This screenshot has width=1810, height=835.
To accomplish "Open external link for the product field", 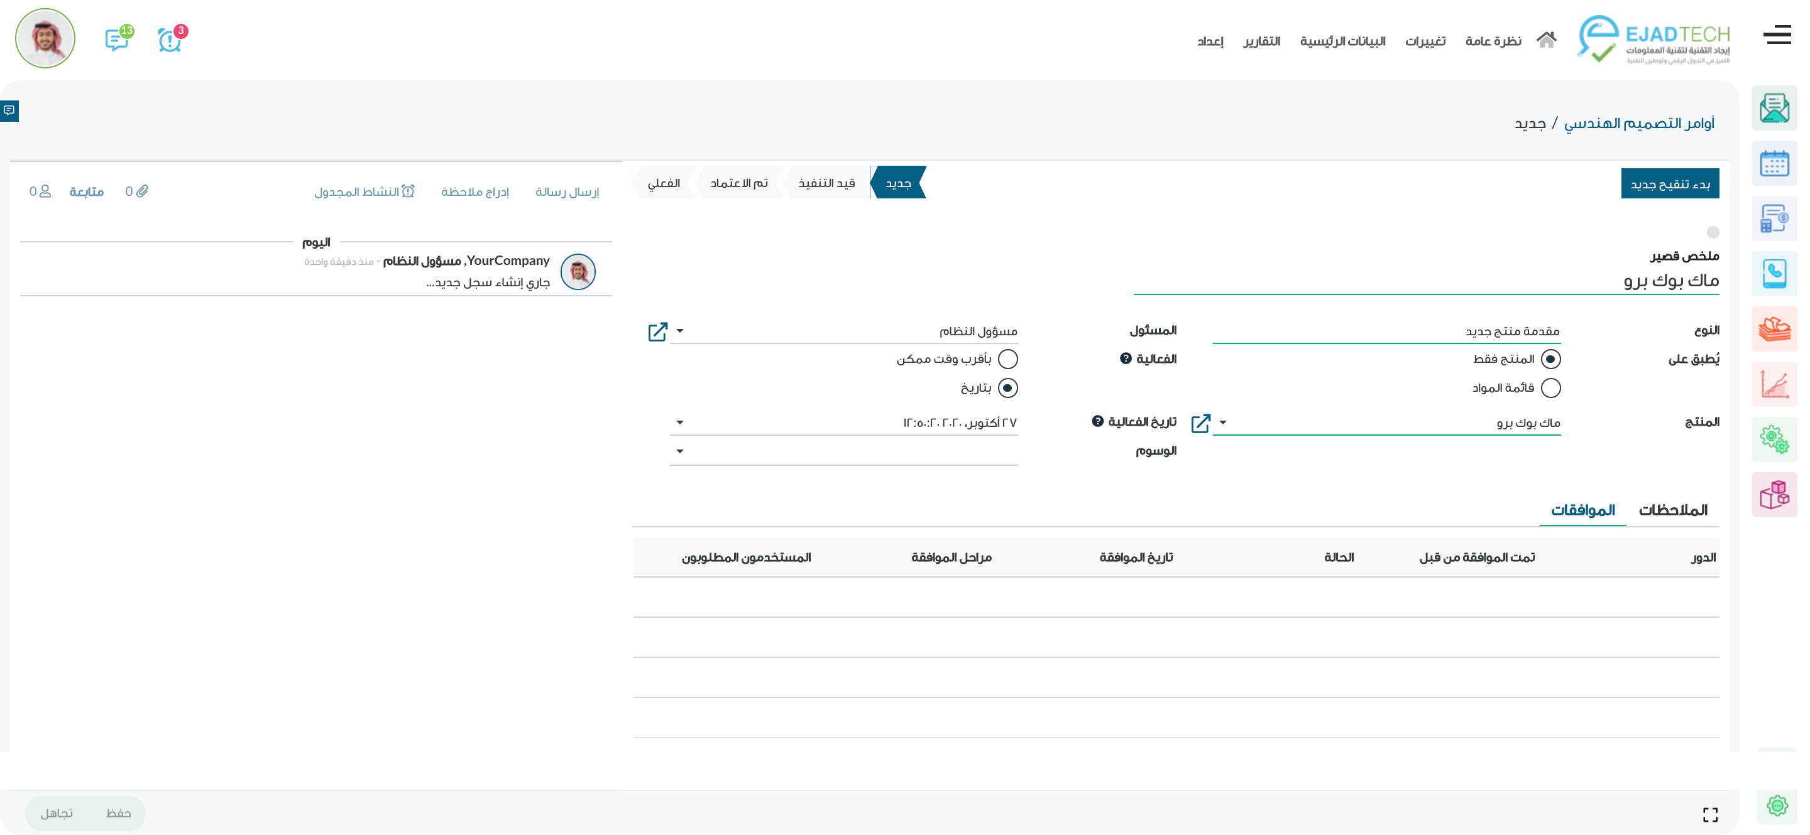I will [1201, 423].
